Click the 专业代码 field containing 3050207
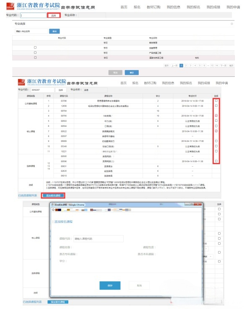 pyautogui.click(x=42, y=90)
